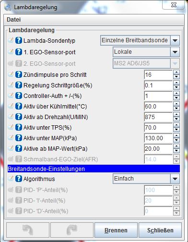
Task: Click the Schließen button
Action: tap(160, 230)
